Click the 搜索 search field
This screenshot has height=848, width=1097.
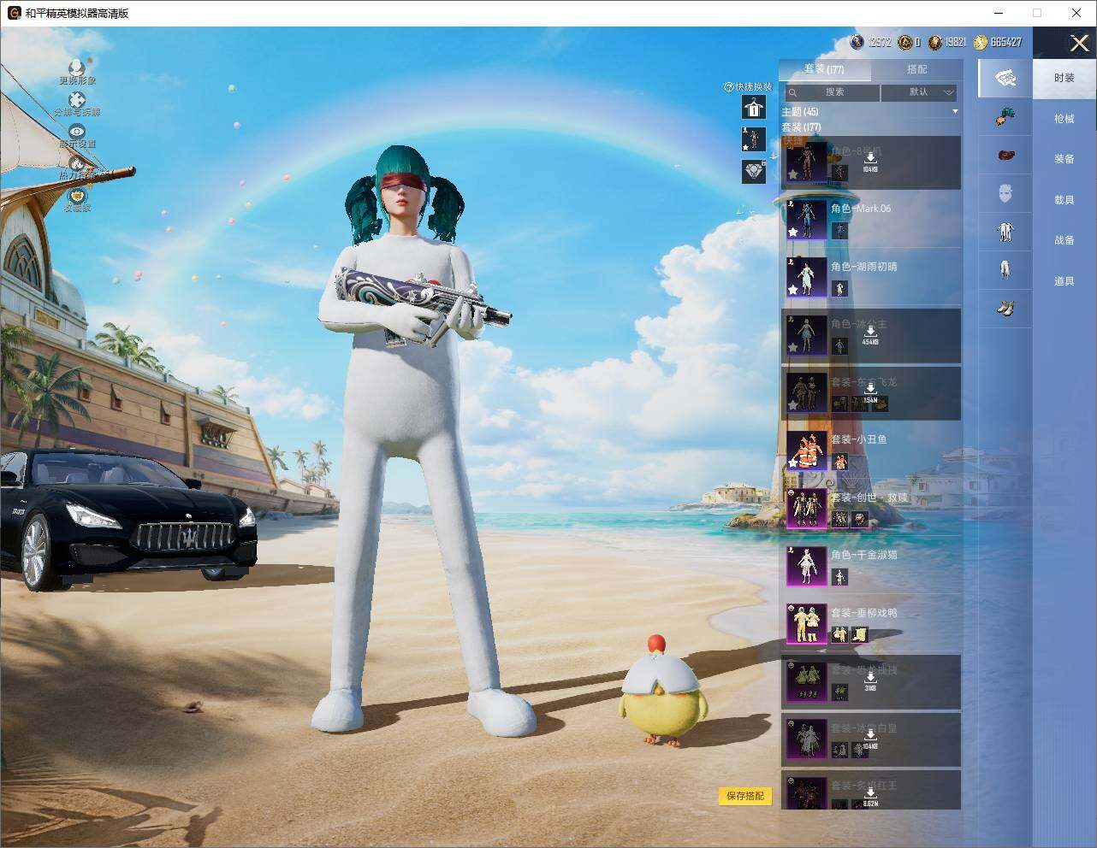click(x=831, y=92)
